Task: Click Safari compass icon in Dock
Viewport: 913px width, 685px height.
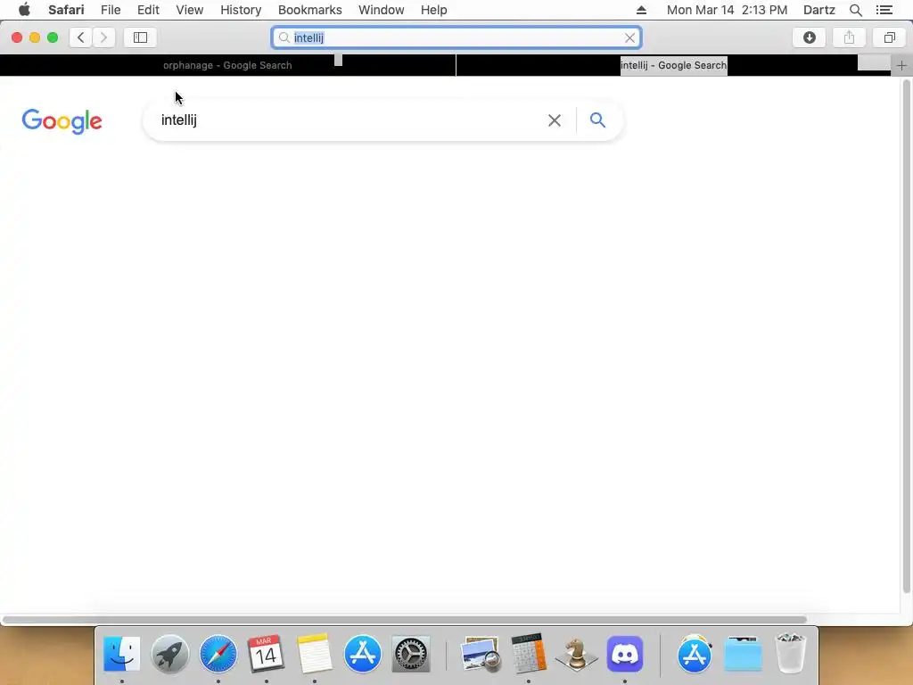Action: 218,654
